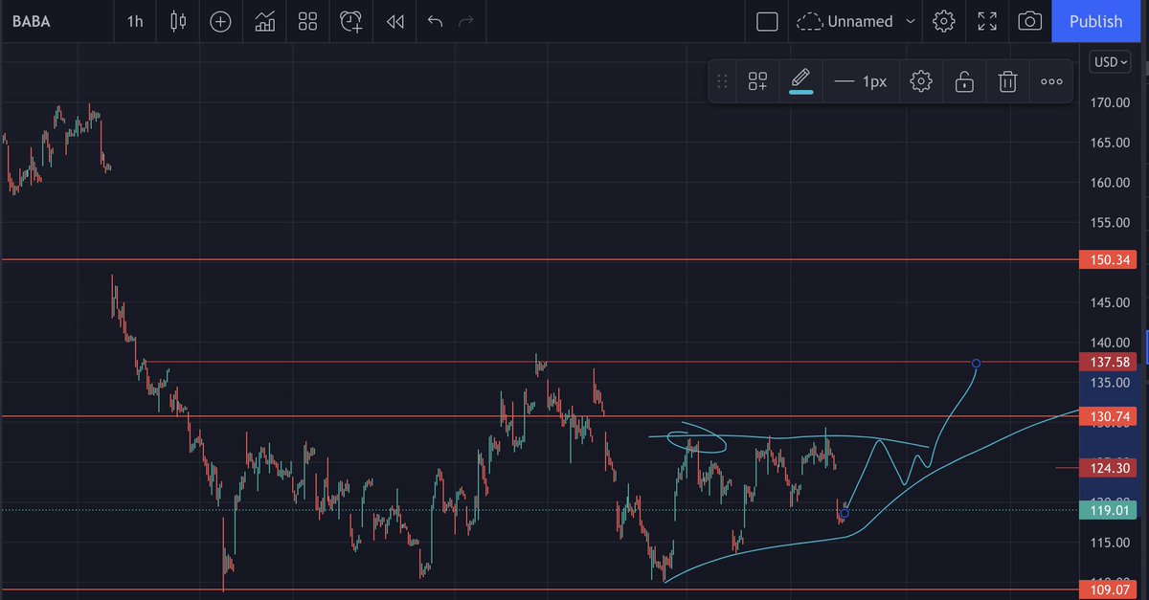The height and width of the screenshot is (600, 1149).
Task: Expand the layout dropdown chevron
Action: click(x=910, y=21)
